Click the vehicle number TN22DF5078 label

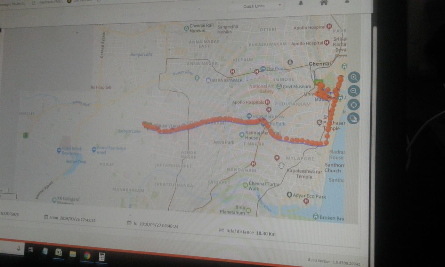coord(9,214)
